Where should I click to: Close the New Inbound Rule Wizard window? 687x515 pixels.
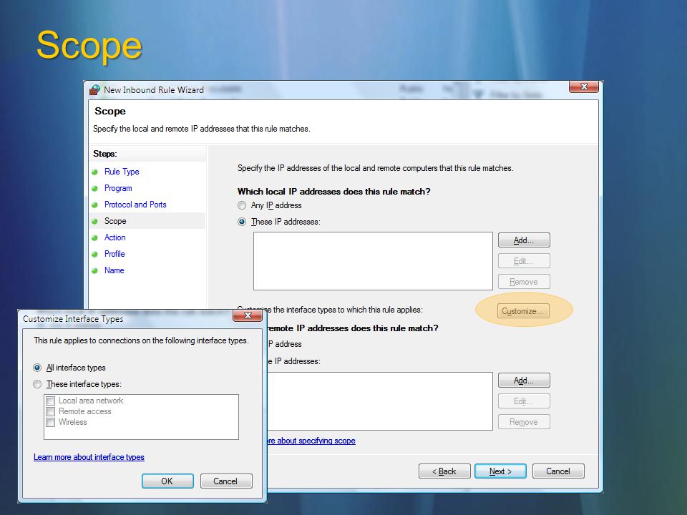click(x=584, y=87)
